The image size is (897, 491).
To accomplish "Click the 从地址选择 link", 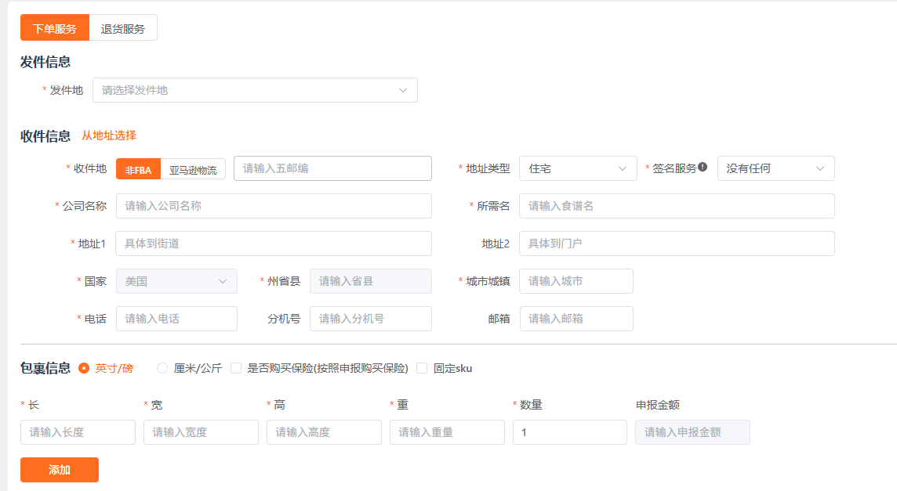I will pos(109,135).
